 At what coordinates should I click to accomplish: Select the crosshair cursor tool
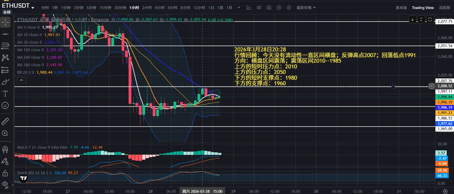coord(5,23)
